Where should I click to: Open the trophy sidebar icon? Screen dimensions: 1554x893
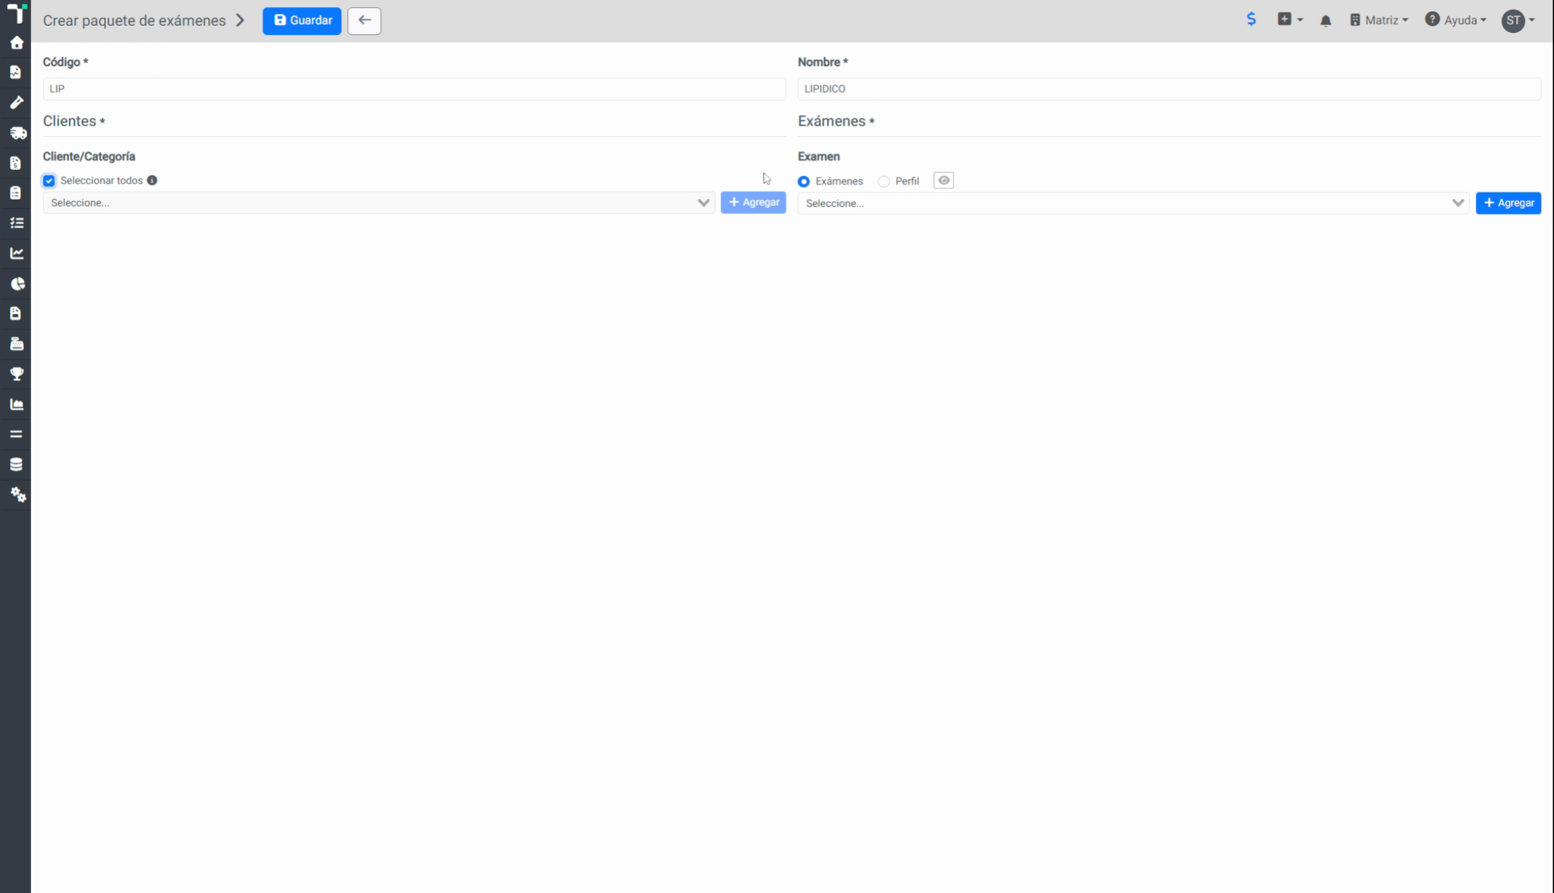coord(17,374)
